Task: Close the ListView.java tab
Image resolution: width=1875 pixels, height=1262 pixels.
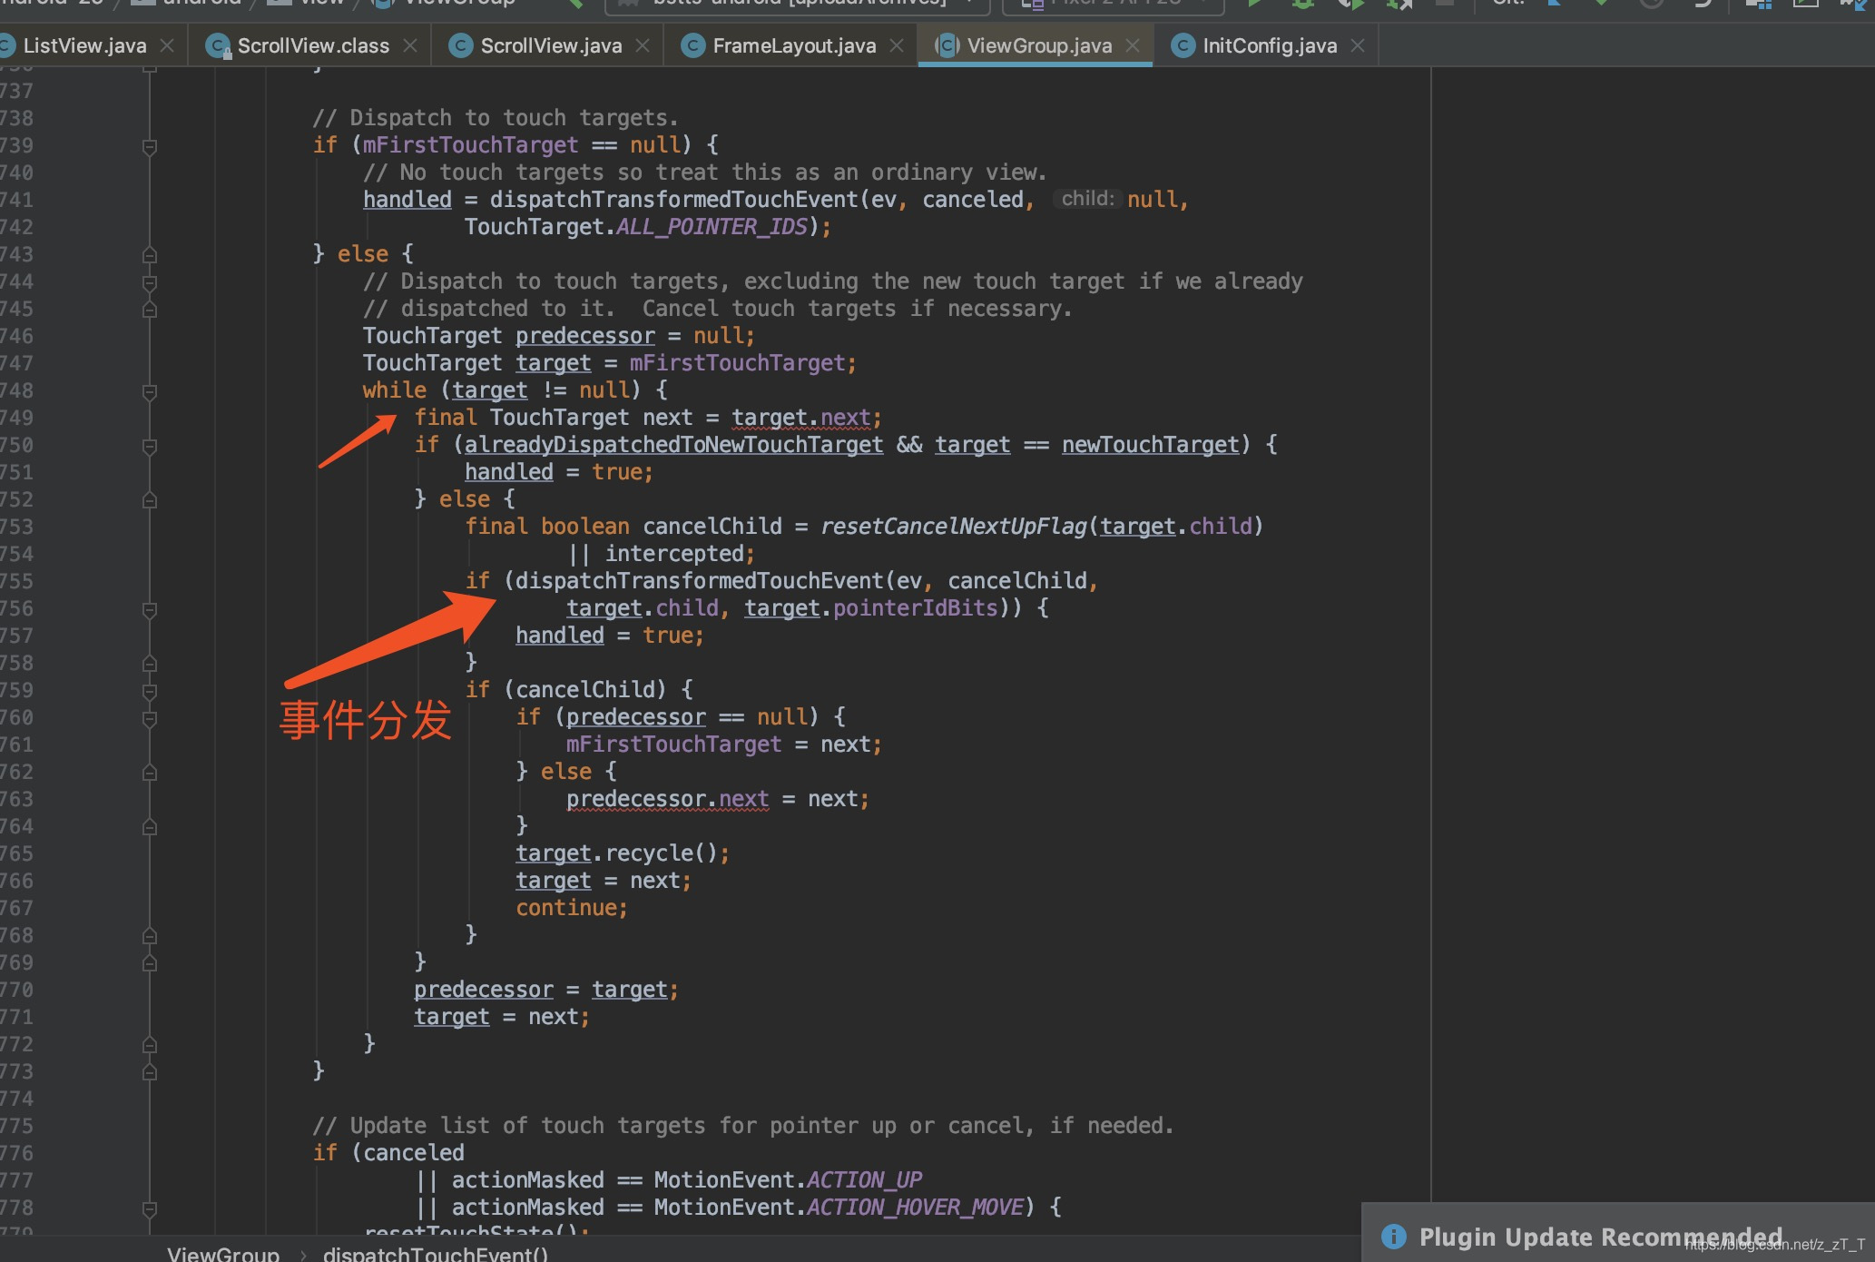Action: (x=167, y=45)
